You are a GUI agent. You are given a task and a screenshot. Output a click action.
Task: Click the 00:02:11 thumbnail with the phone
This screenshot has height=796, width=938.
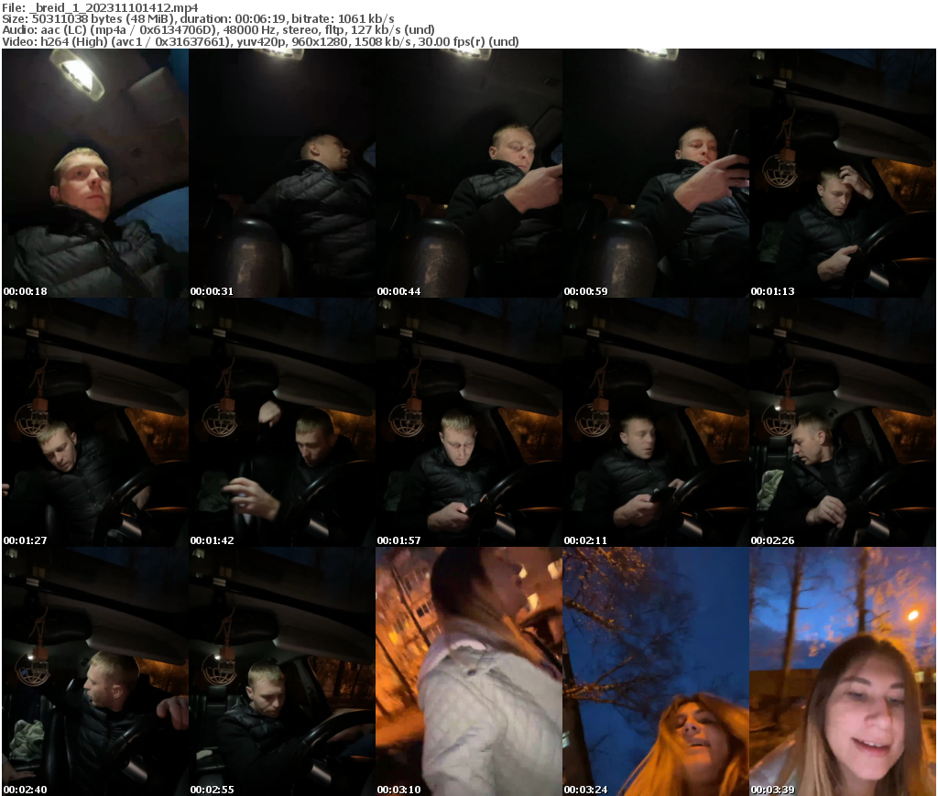[x=656, y=423]
